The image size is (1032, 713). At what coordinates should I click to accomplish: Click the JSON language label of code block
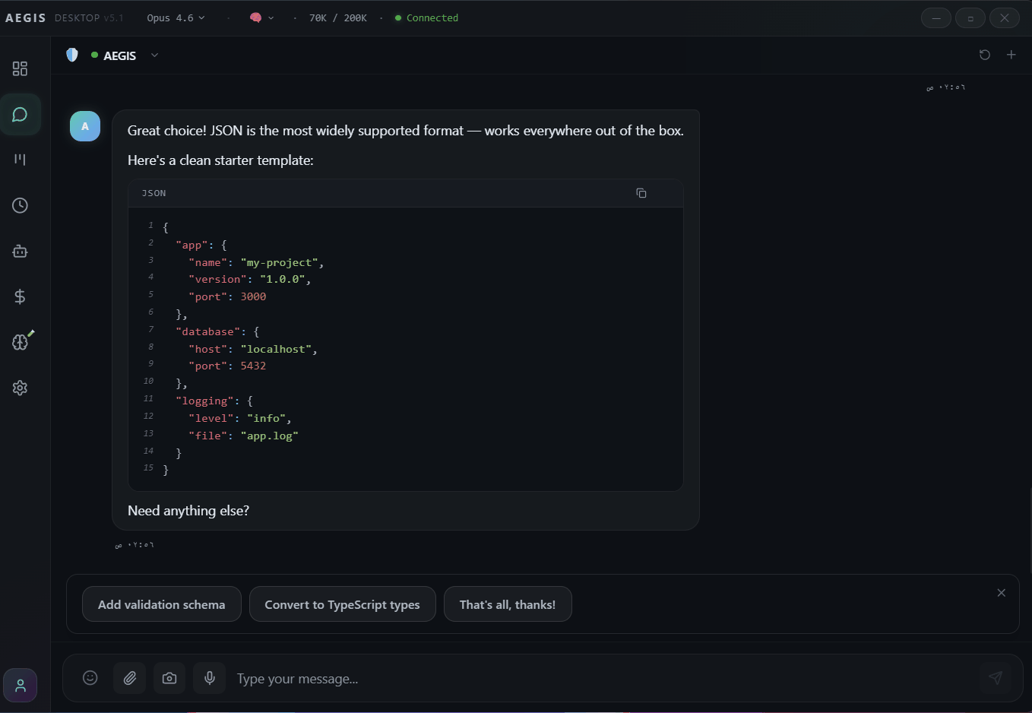154,193
